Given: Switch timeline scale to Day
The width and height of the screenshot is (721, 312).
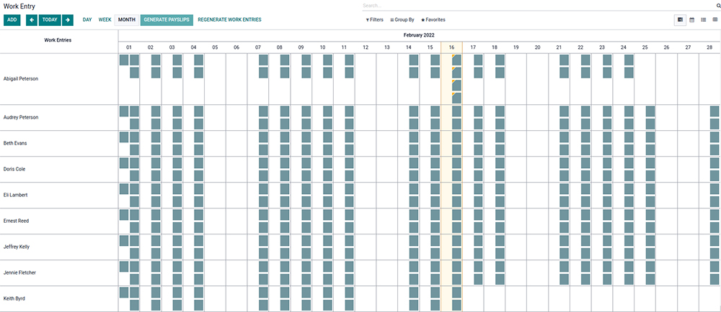Looking at the screenshot, I should (87, 20).
